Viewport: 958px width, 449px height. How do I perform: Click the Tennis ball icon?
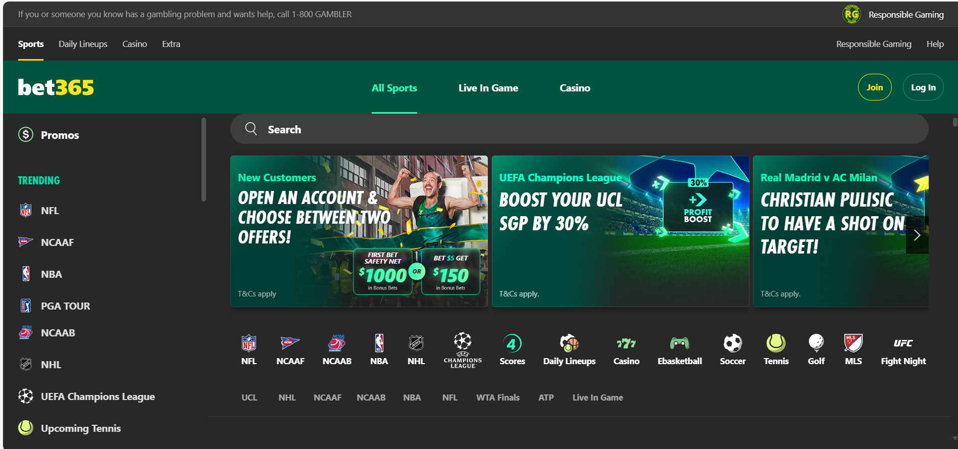tap(776, 343)
